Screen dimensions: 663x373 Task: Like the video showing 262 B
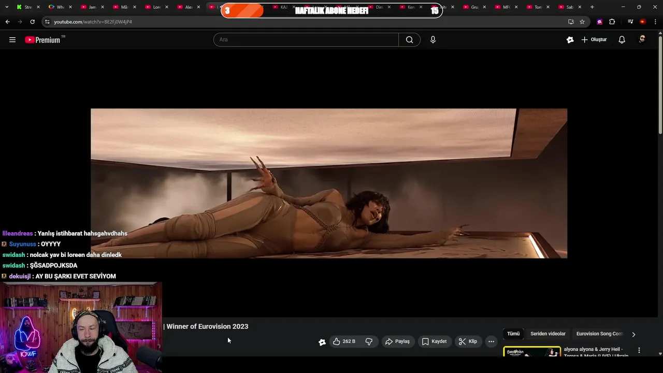click(x=344, y=341)
